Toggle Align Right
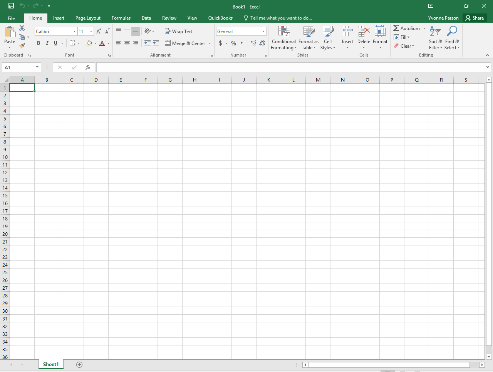 tap(136, 43)
